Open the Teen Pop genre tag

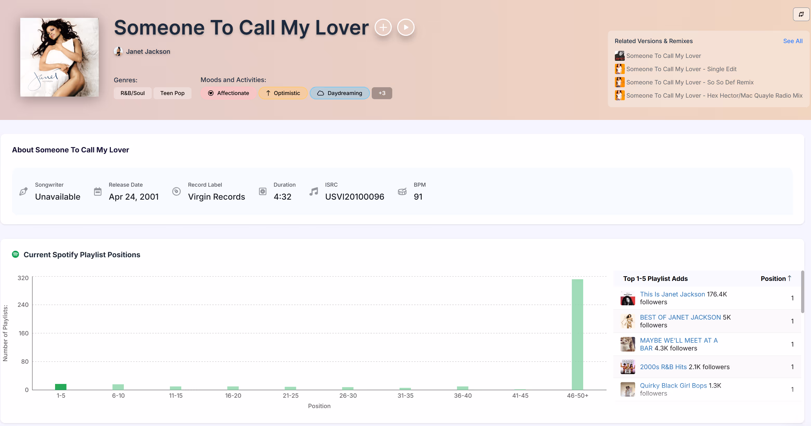pyautogui.click(x=172, y=93)
